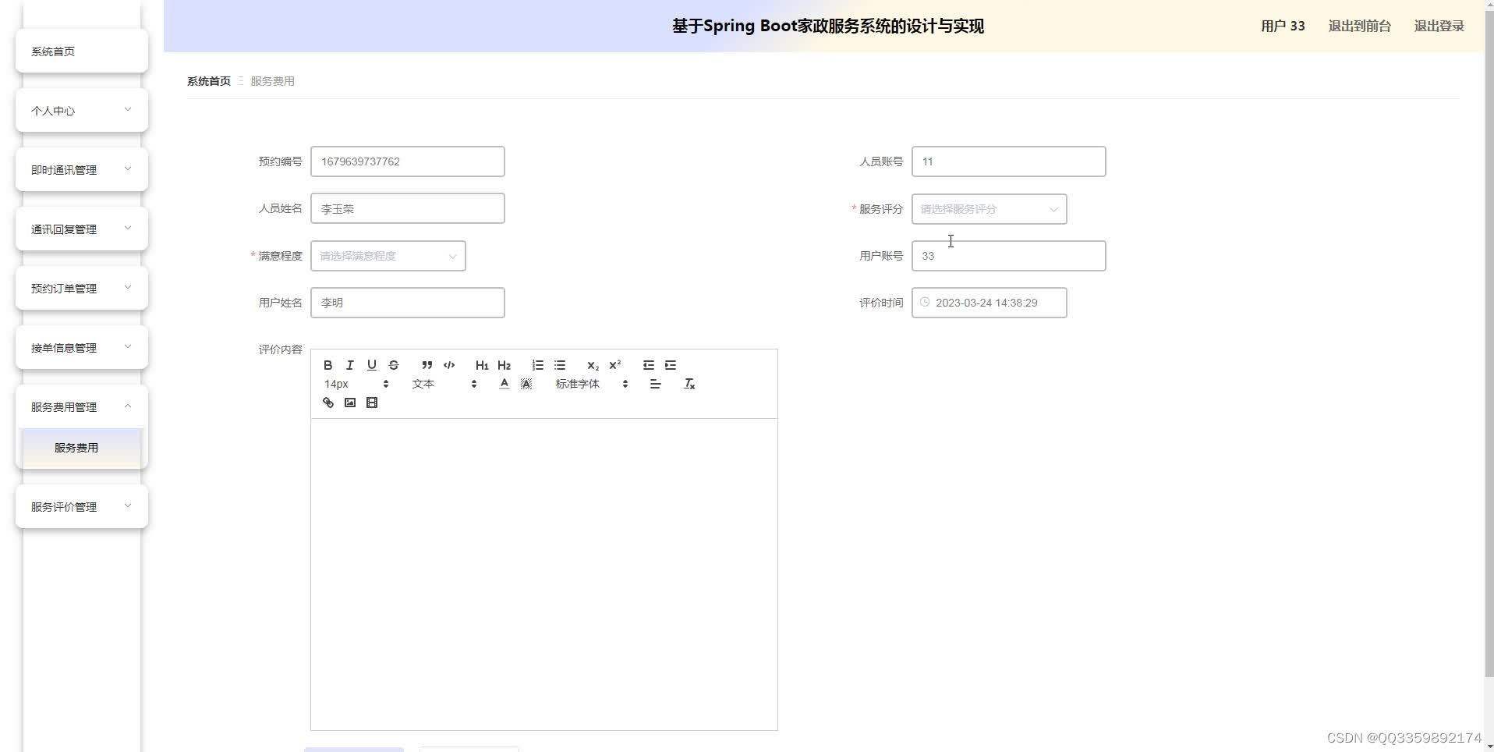Open text background color picker
Image resolution: width=1494 pixels, height=752 pixels.
click(x=526, y=384)
